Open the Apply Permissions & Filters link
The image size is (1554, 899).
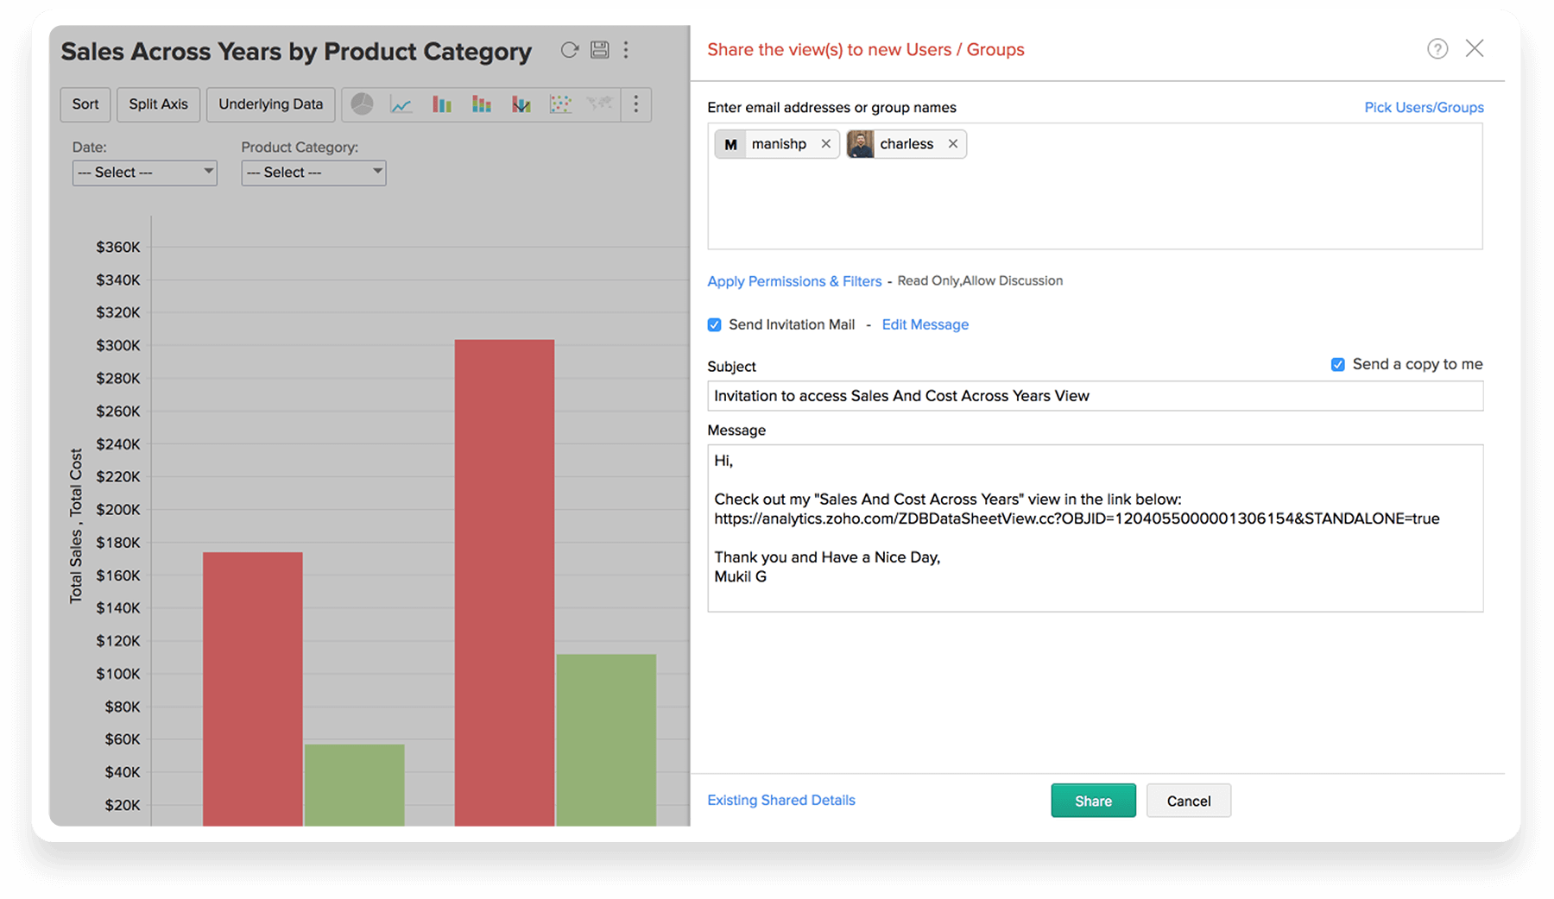point(794,281)
